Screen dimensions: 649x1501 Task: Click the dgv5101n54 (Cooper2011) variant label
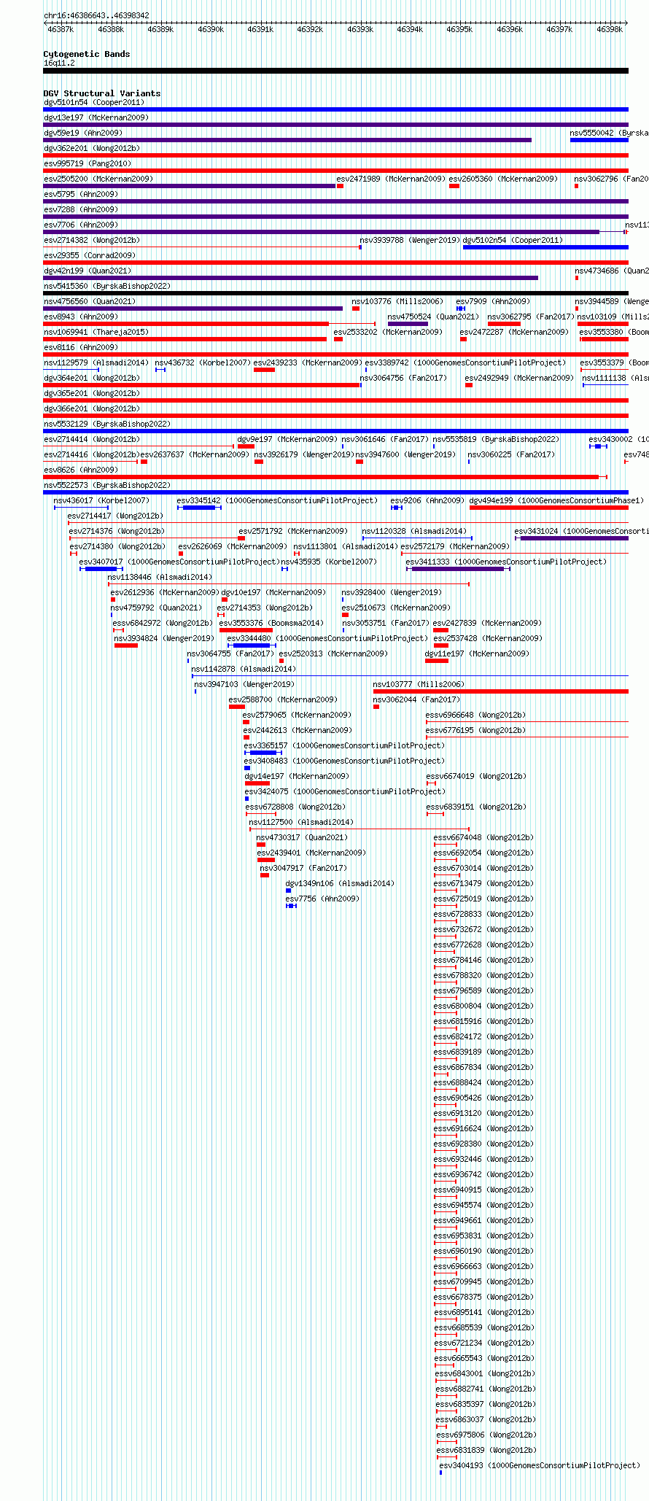(94, 102)
